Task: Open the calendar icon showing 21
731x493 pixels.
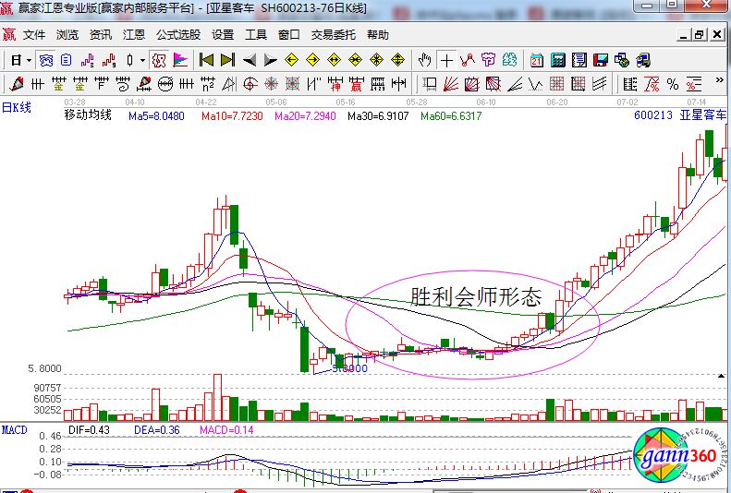Action: point(537,60)
